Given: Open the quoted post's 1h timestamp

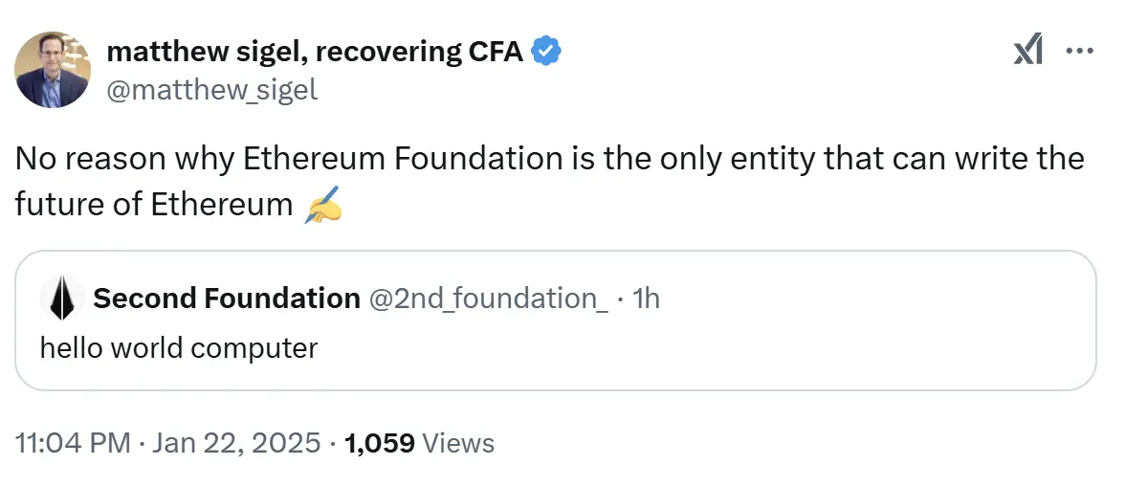Looking at the screenshot, I should [647, 299].
